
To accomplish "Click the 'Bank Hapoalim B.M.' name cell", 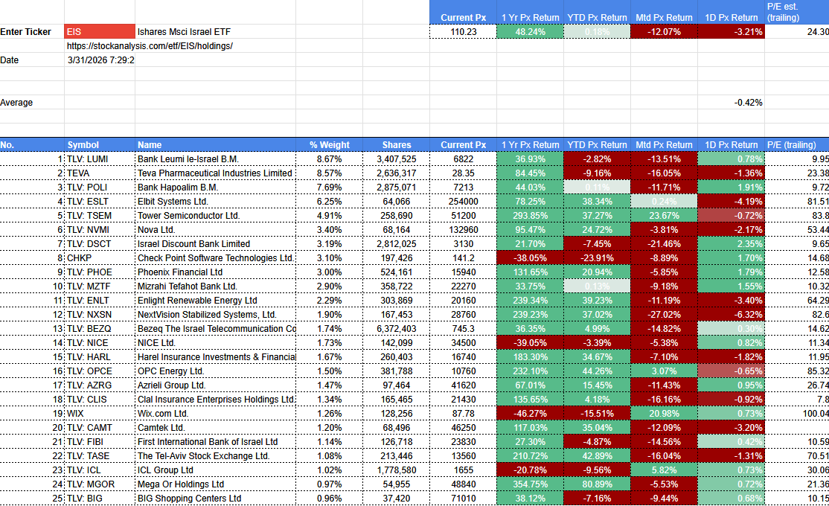I will tap(215, 188).
